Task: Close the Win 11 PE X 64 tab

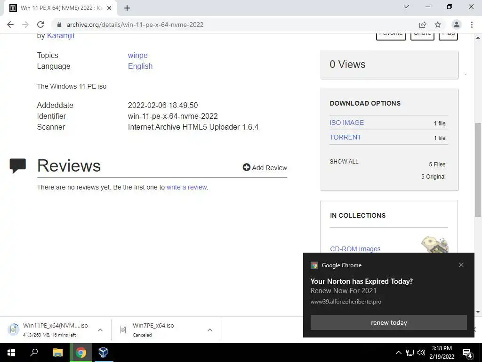Action: [109, 8]
